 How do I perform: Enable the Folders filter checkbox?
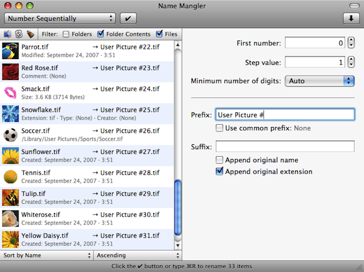point(66,34)
